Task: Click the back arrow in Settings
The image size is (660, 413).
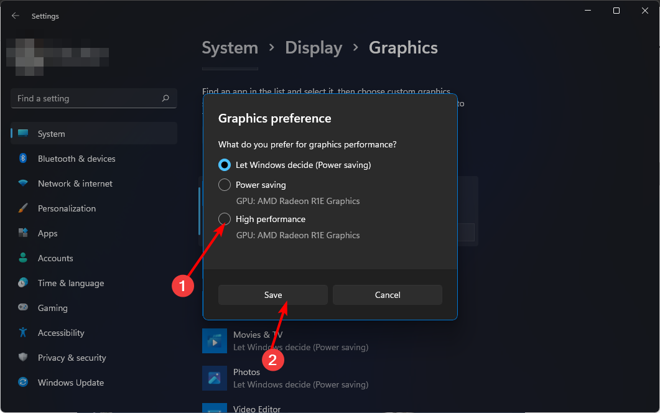Action: [x=16, y=16]
